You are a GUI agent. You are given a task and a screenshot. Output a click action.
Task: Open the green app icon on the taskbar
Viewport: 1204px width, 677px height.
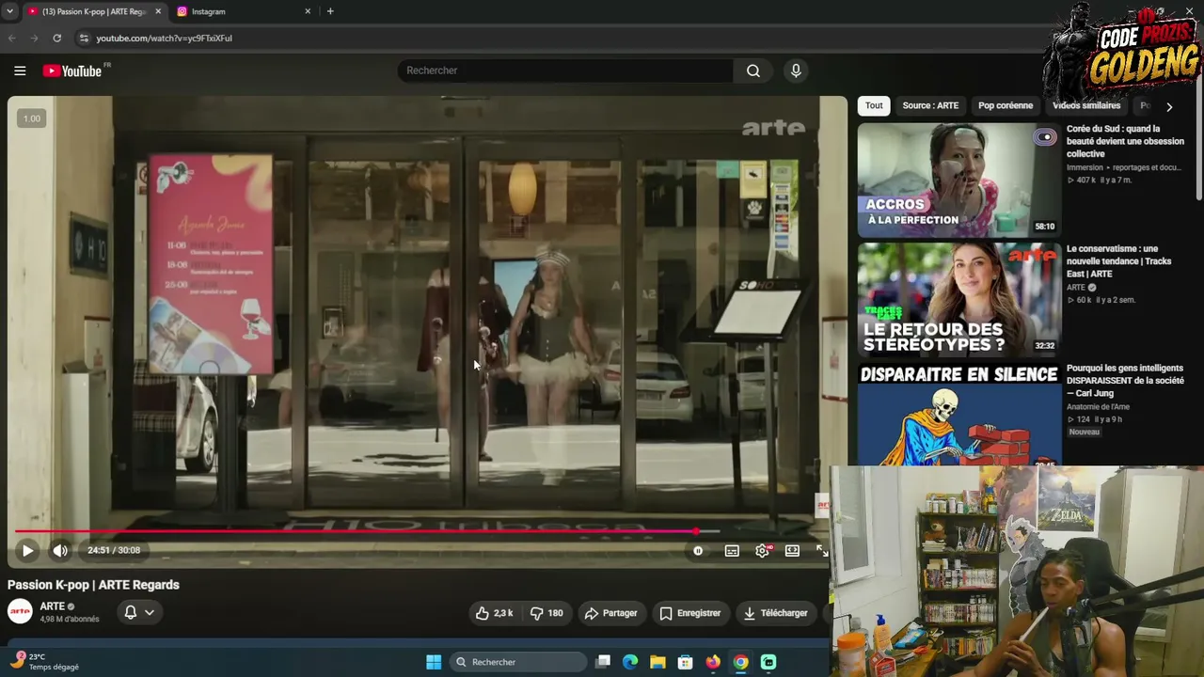768,662
